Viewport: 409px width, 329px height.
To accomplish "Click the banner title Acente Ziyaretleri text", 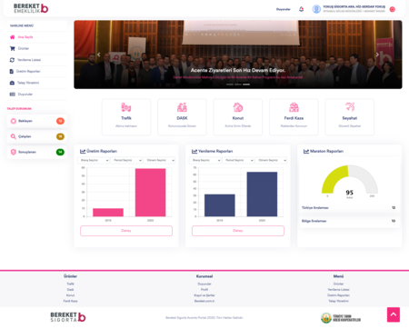I will tap(238, 70).
